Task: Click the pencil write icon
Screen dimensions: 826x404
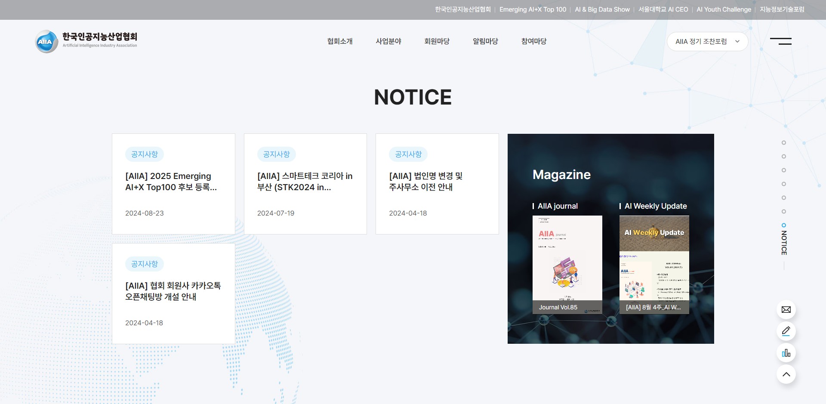Action: 786,331
